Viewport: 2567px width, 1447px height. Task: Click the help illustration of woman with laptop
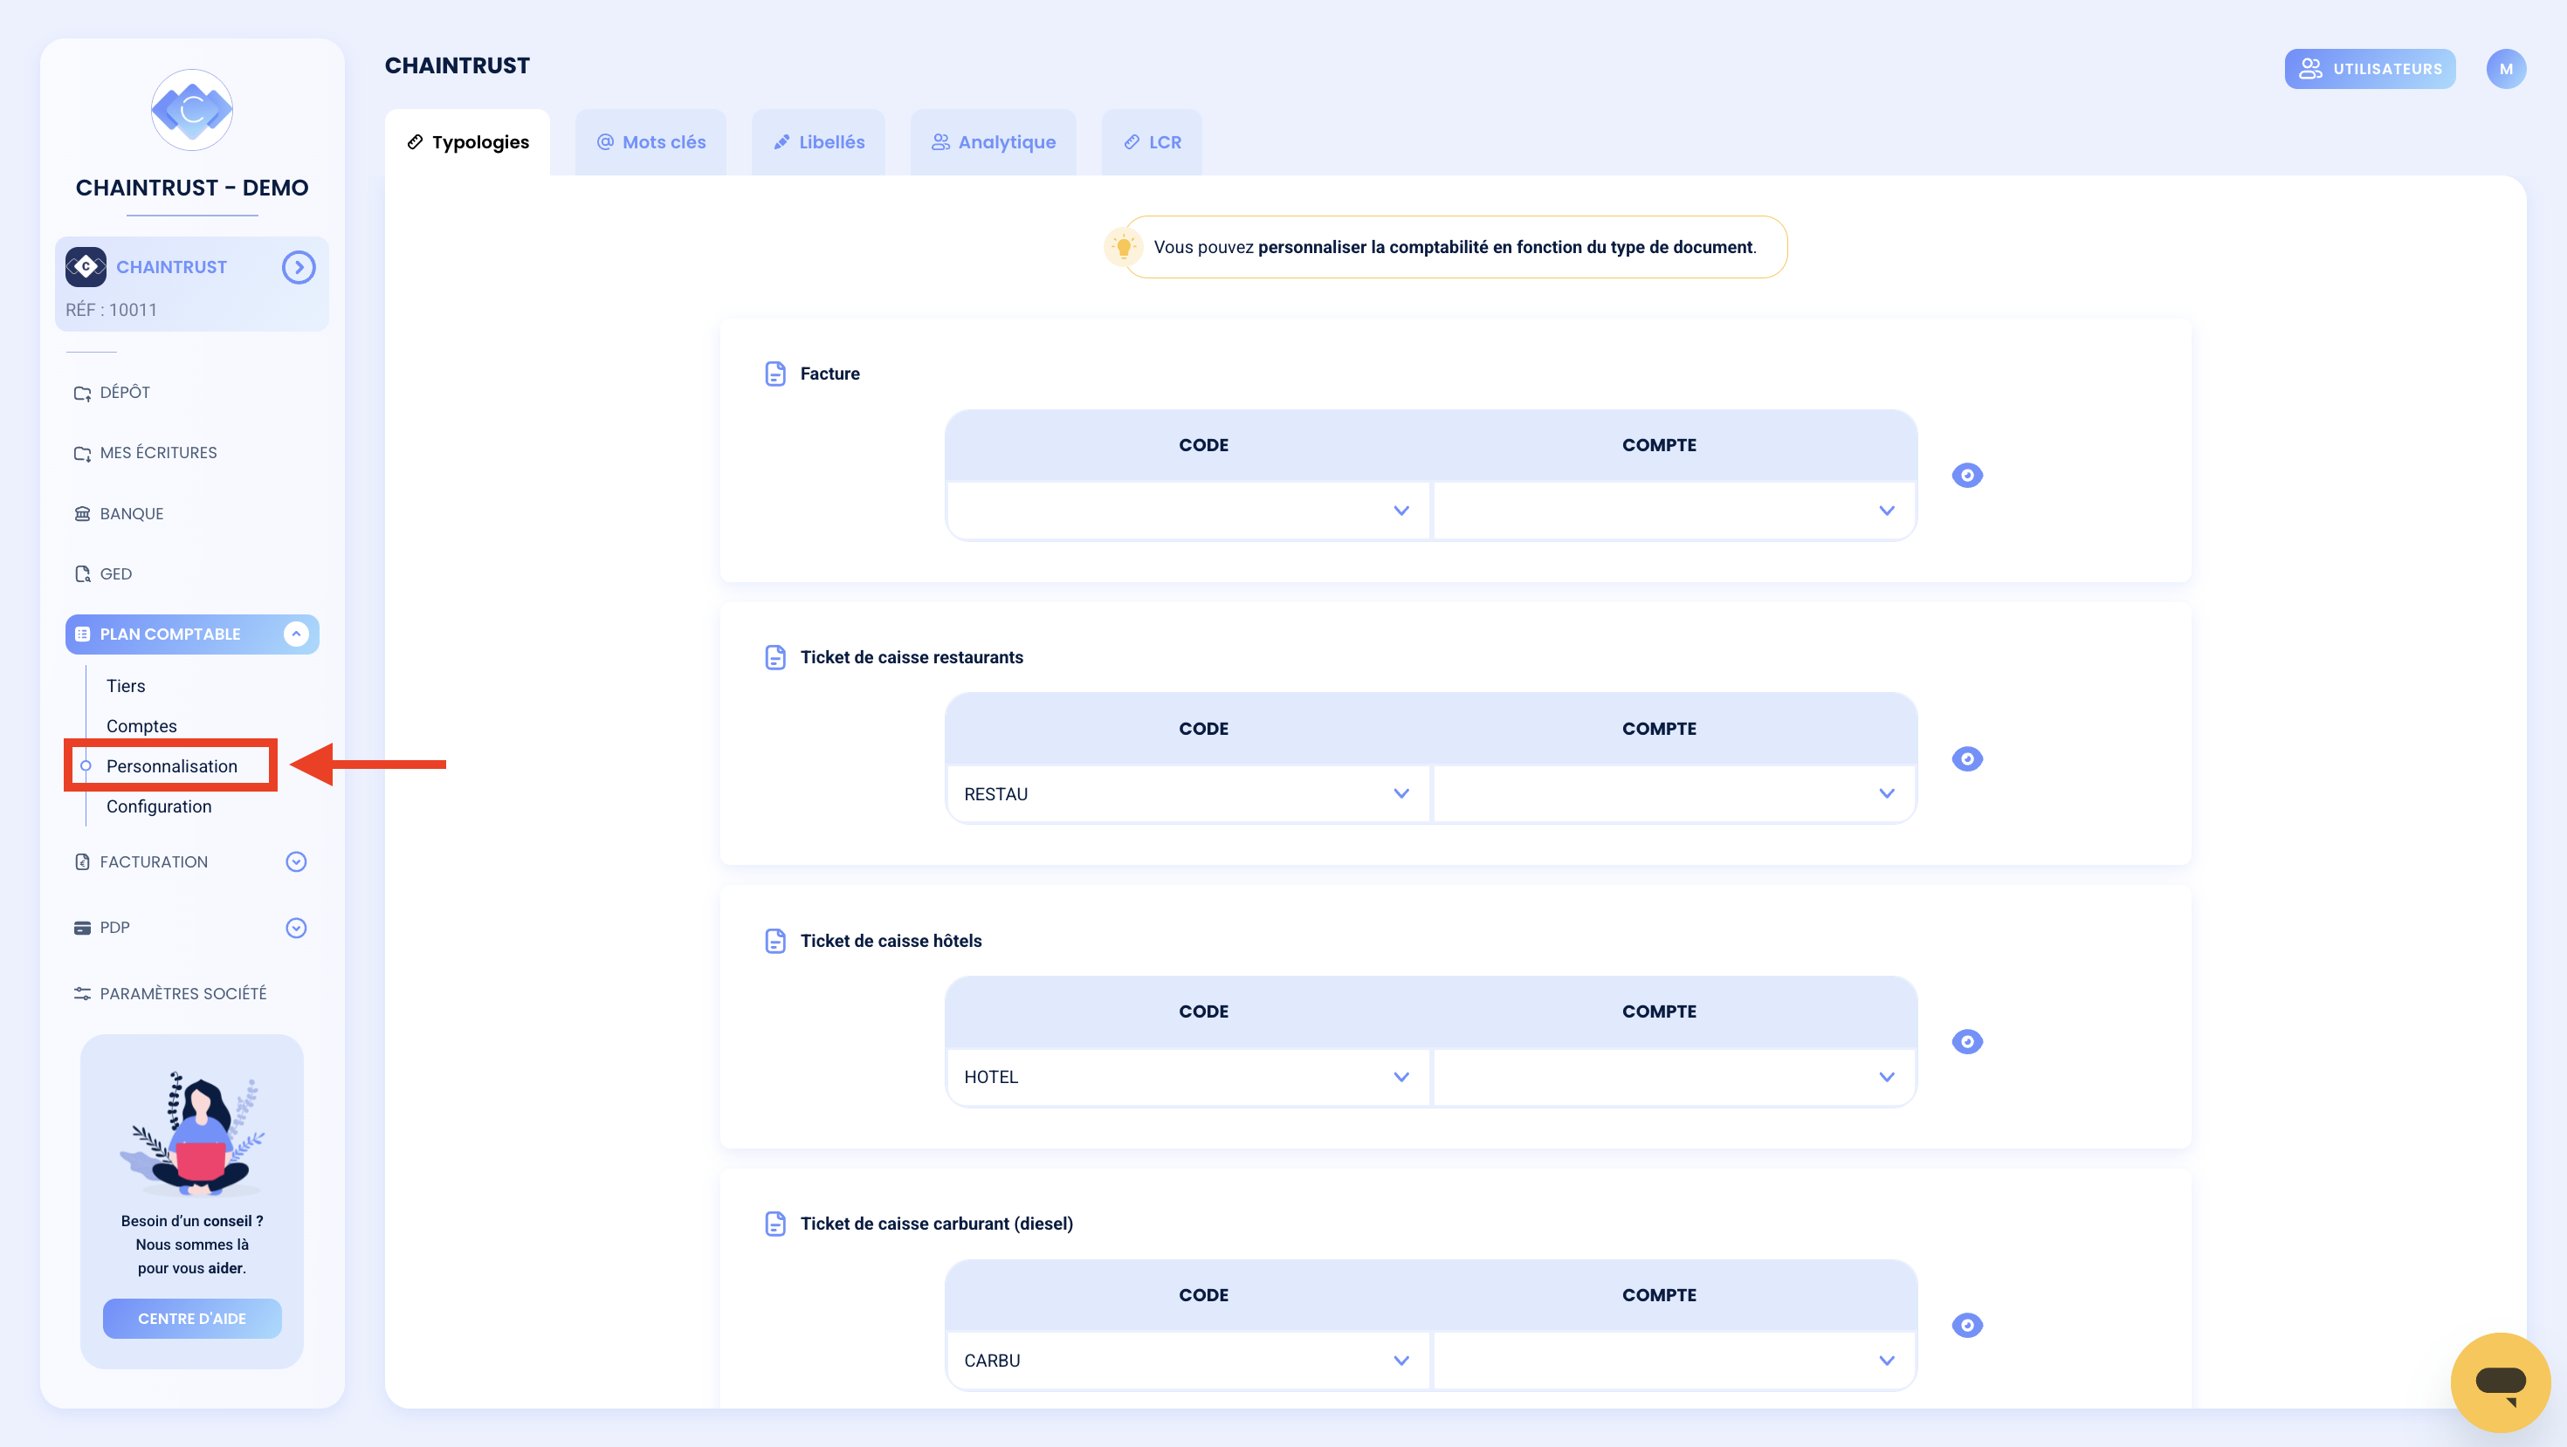tap(191, 1134)
